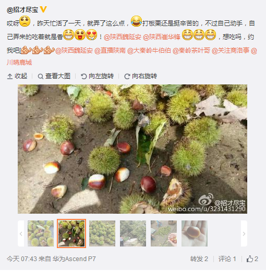Select the first chestnut burr thumbnail
This screenshot has height=271, width=266.
click(41, 233)
